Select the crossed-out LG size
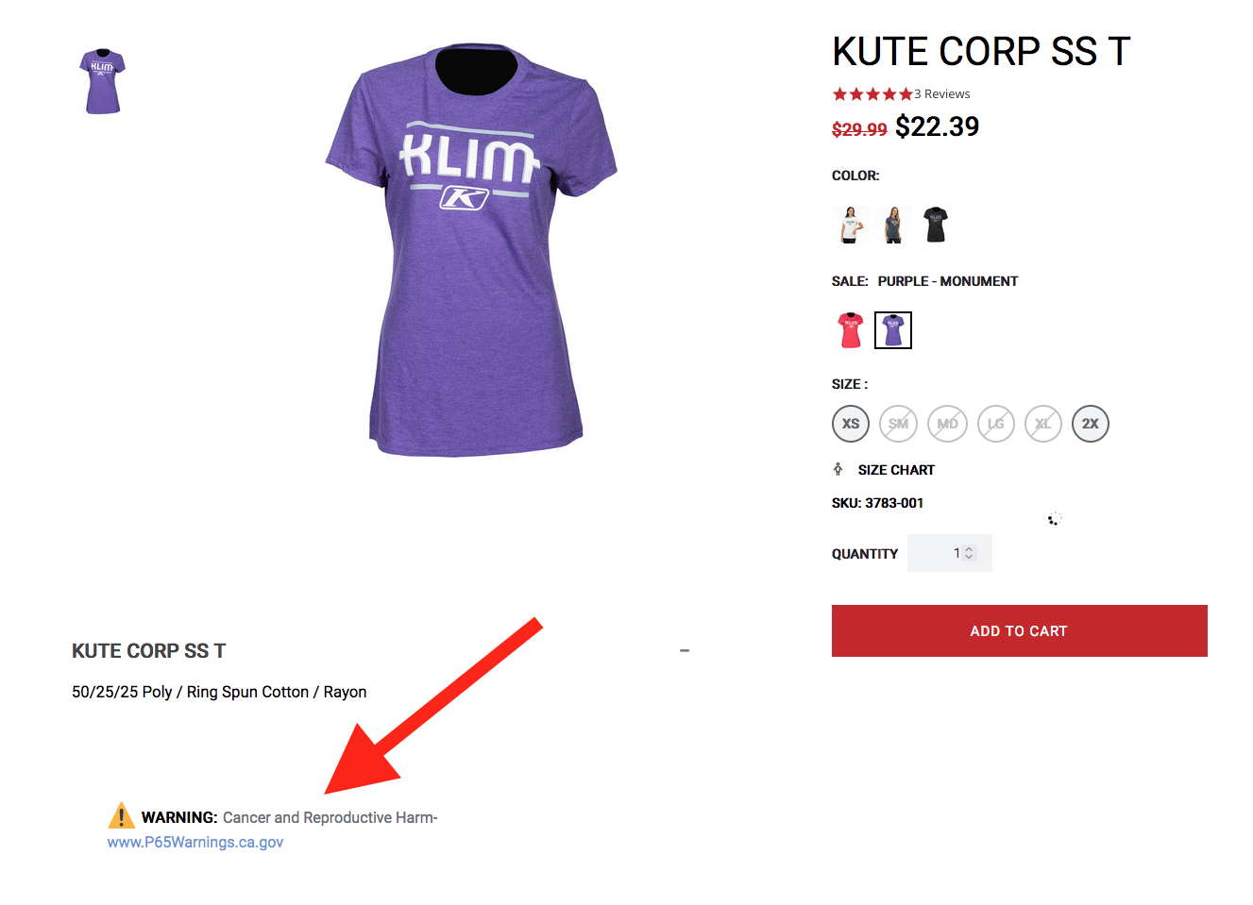This screenshot has width=1253, height=905. click(x=995, y=424)
